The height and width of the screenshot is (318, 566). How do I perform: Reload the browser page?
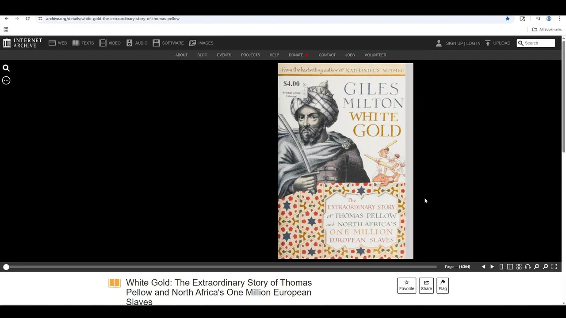pos(27,19)
